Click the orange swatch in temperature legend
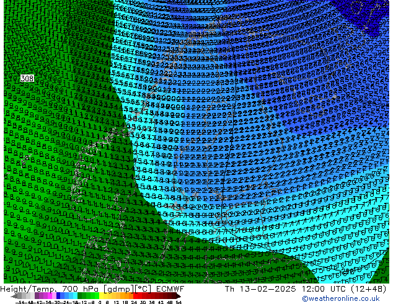Viewport: 393px width, 304px height. [x=127, y=296]
